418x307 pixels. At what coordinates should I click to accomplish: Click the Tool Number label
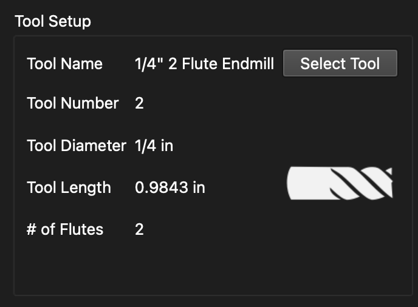pos(73,103)
